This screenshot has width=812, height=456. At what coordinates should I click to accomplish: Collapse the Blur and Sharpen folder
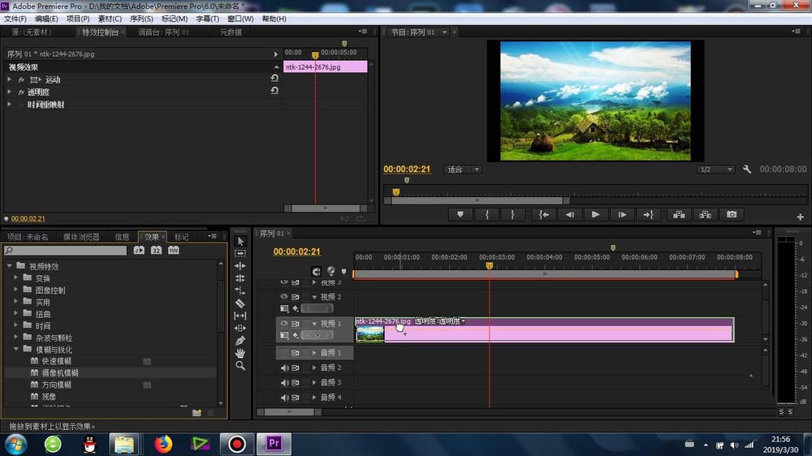tap(16, 350)
